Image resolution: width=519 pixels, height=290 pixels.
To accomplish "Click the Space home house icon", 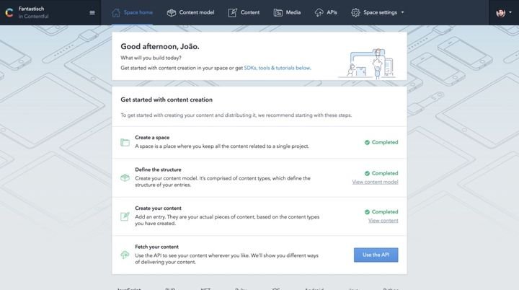I will pos(117,12).
